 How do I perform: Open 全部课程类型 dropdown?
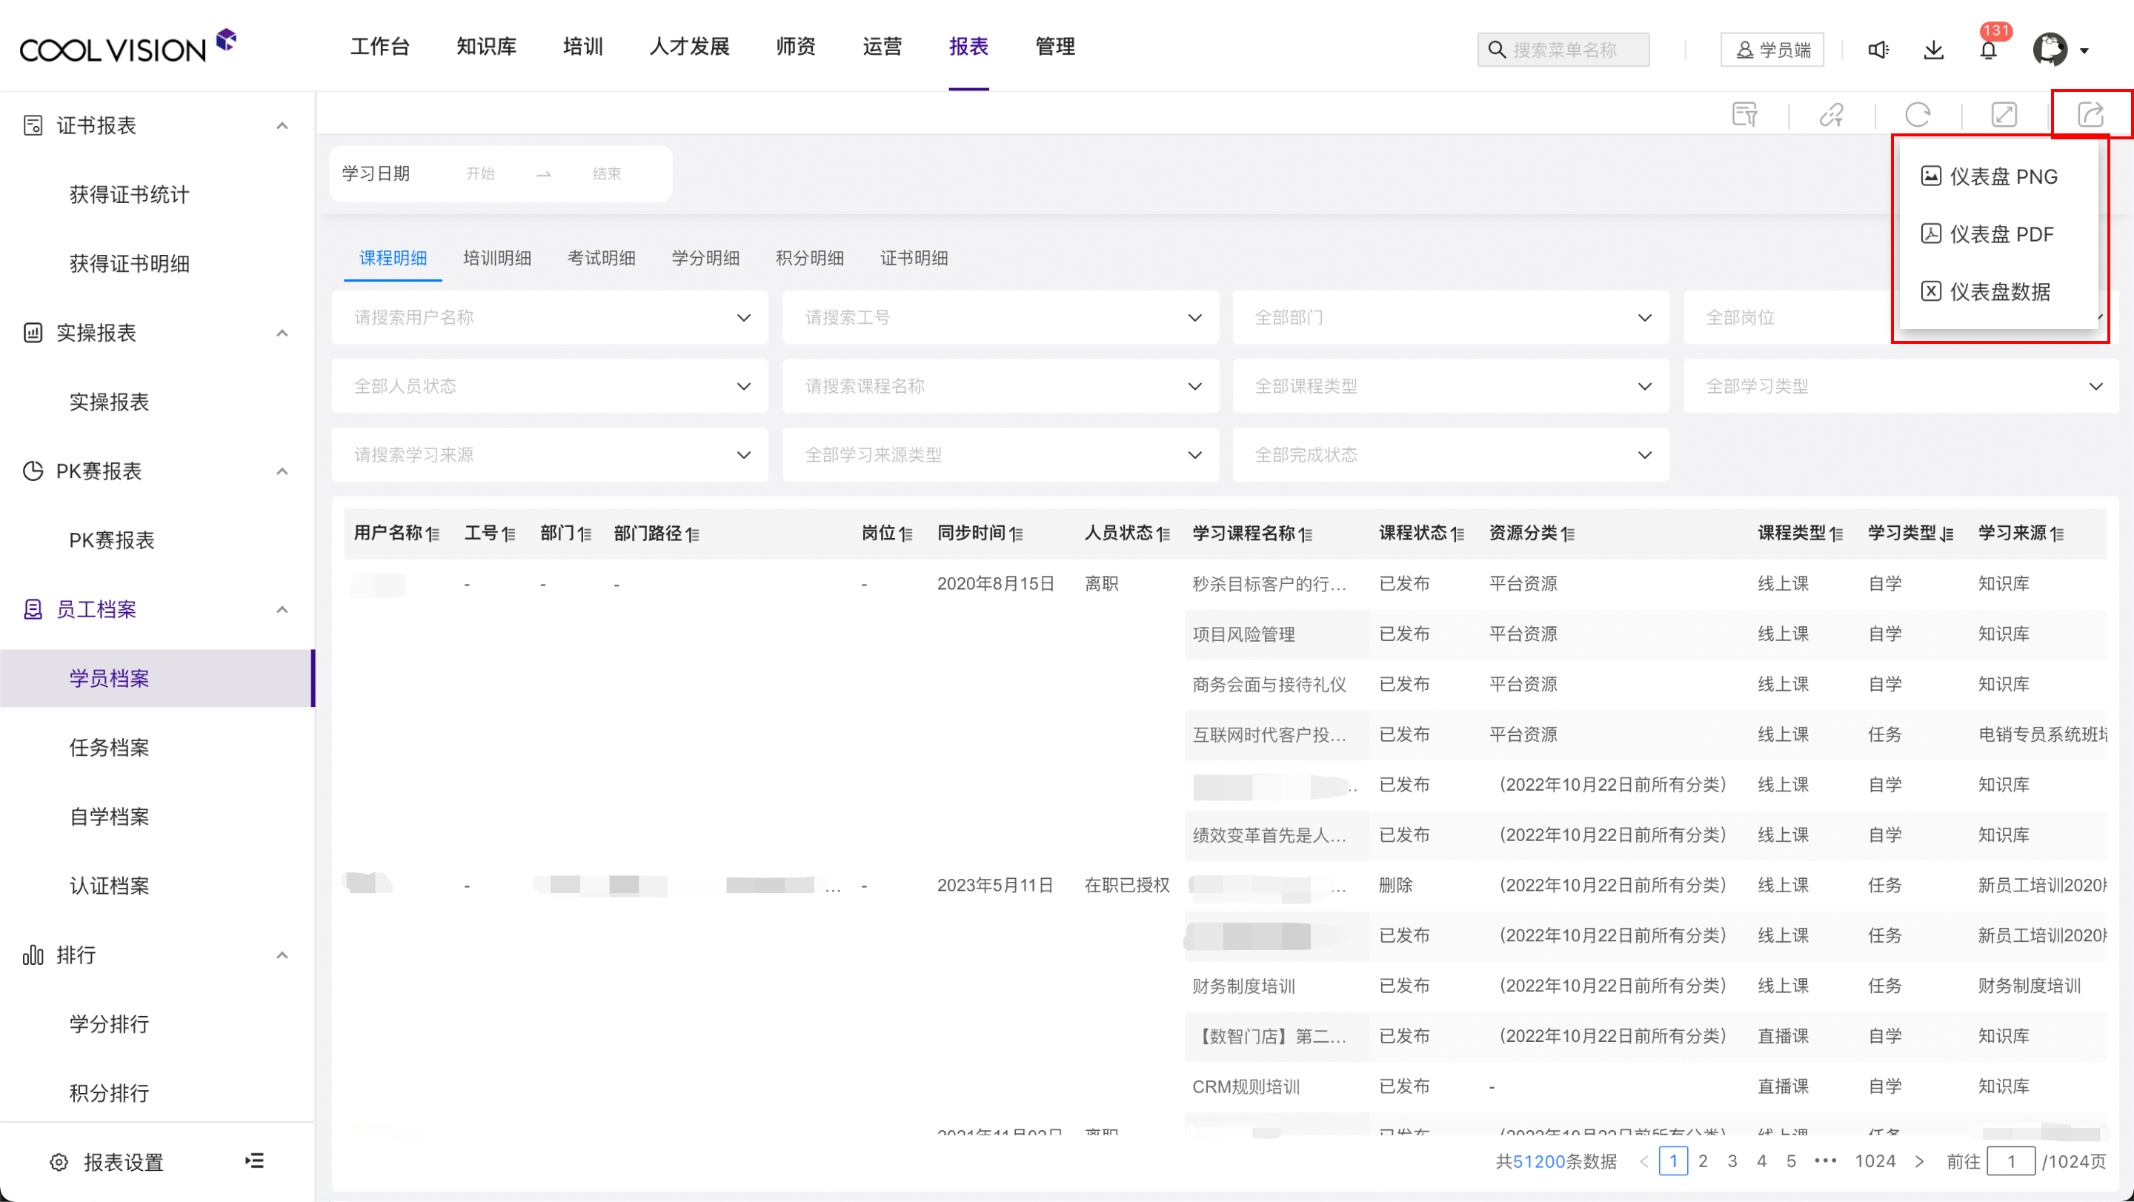[x=1451, y=386]
